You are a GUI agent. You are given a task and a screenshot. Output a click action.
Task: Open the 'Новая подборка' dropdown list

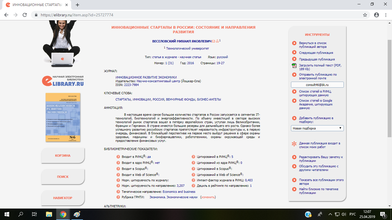(x=317, y=128)
